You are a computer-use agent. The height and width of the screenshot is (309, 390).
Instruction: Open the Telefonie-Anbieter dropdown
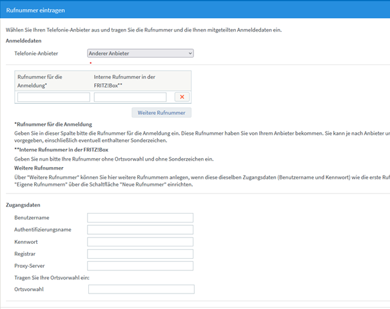140,54
